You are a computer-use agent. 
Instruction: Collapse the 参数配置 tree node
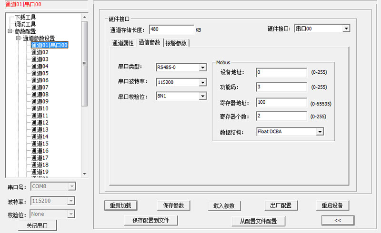[x=10, y=31]
